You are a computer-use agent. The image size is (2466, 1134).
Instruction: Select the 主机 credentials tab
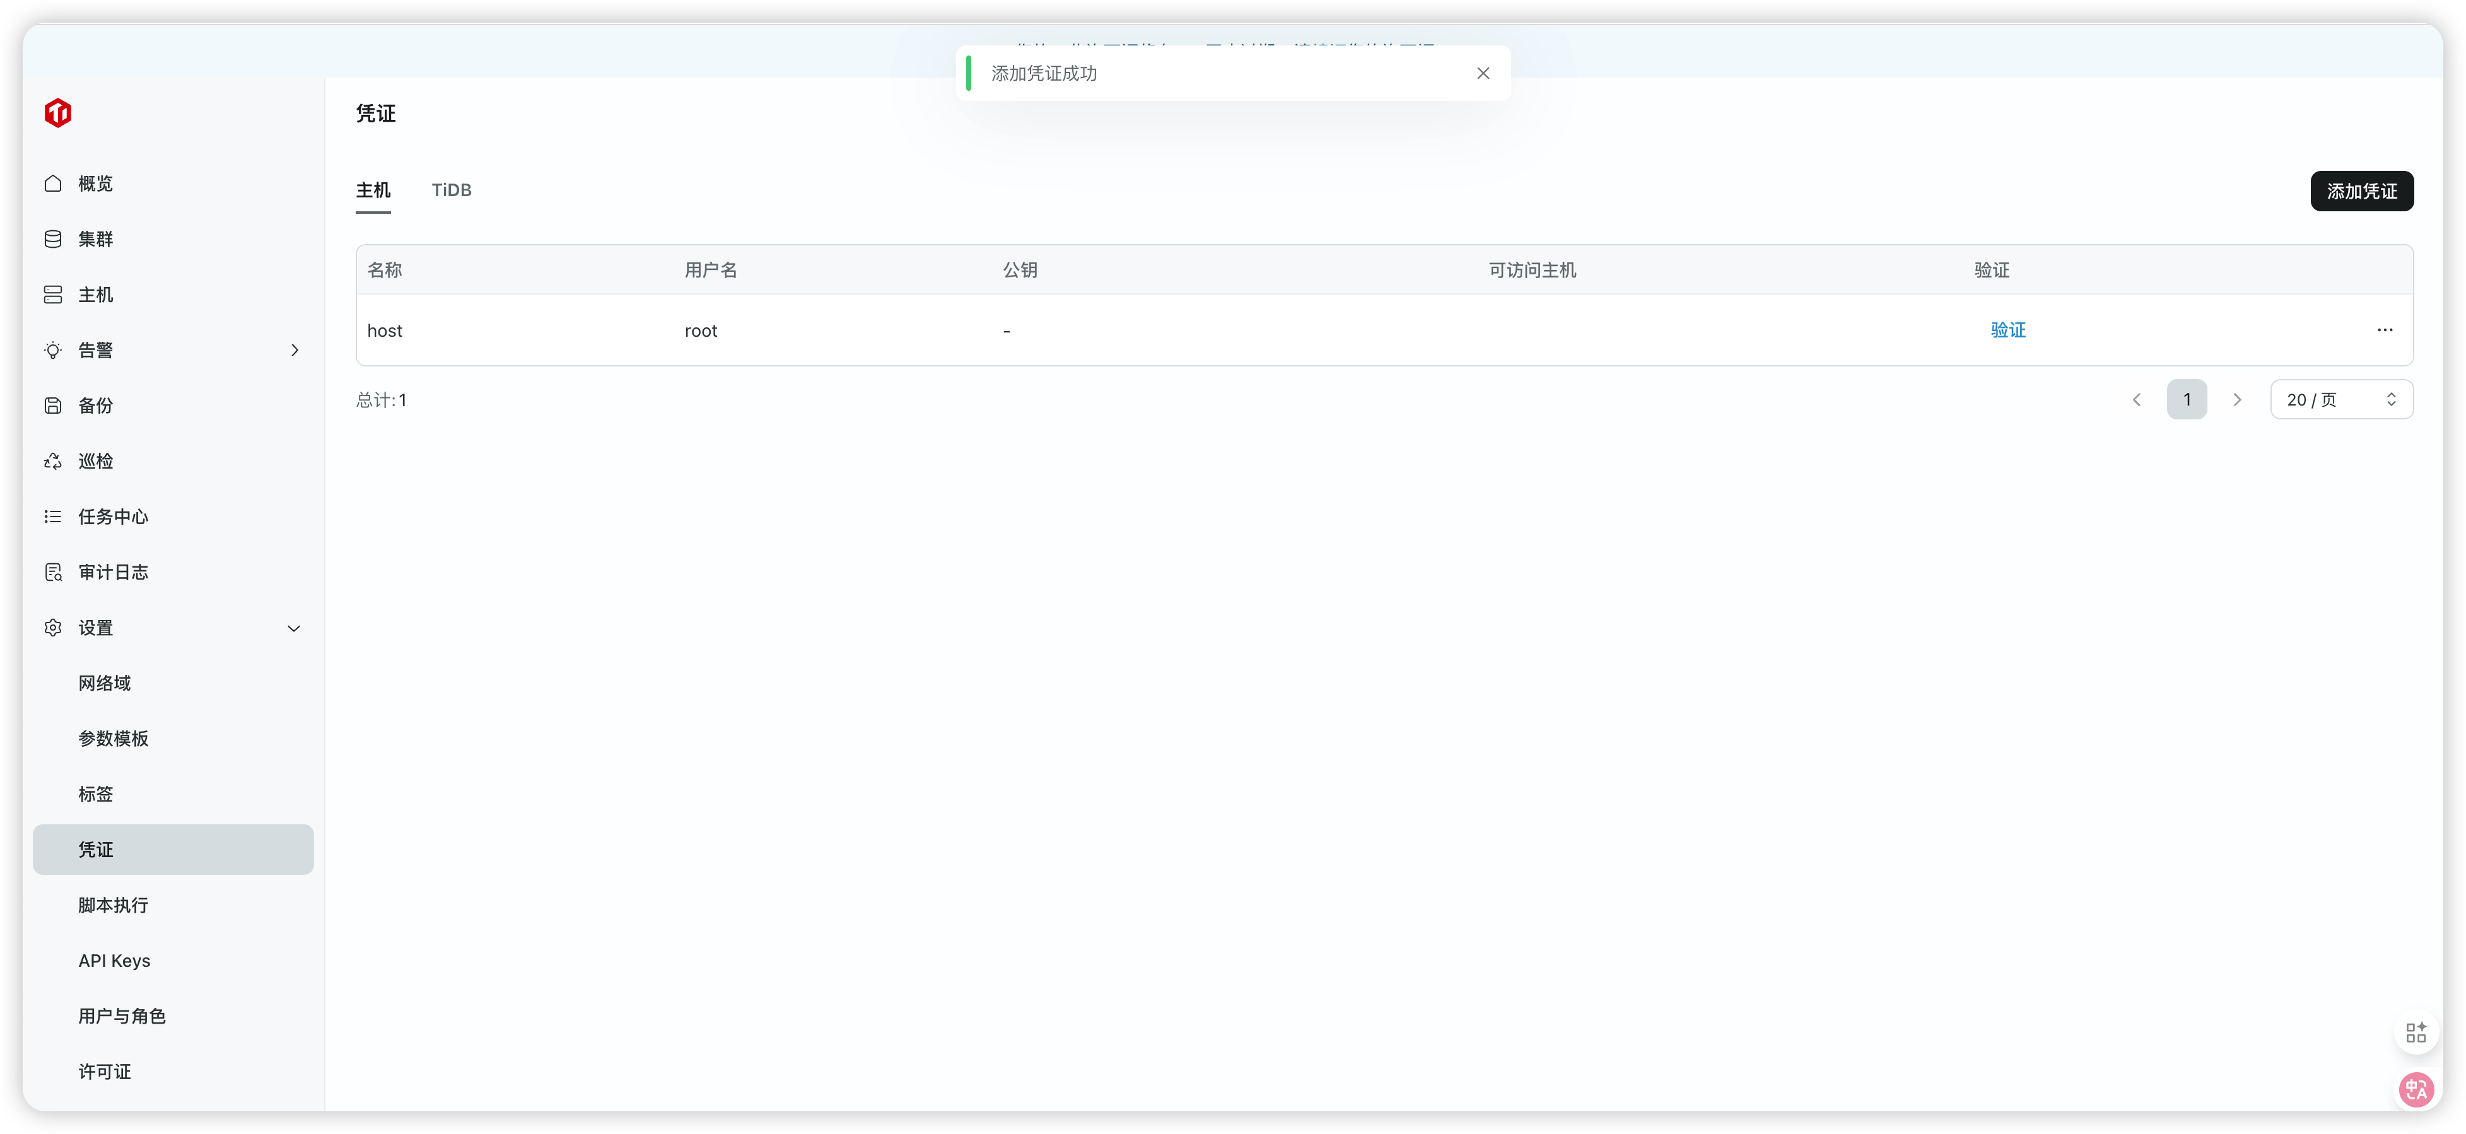click(373, 190)
